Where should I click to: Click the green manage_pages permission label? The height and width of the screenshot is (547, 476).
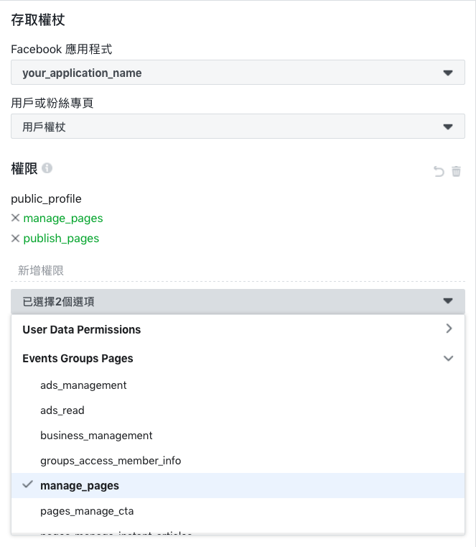(63, 219)
